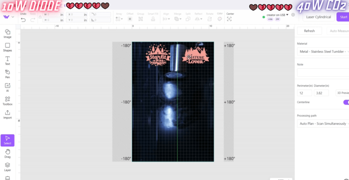Image resolution: width=349 pixels, height=180 pixels.
Task: Expand the Material dropdown
Action: pyautogui.click(x=322, y=51)
